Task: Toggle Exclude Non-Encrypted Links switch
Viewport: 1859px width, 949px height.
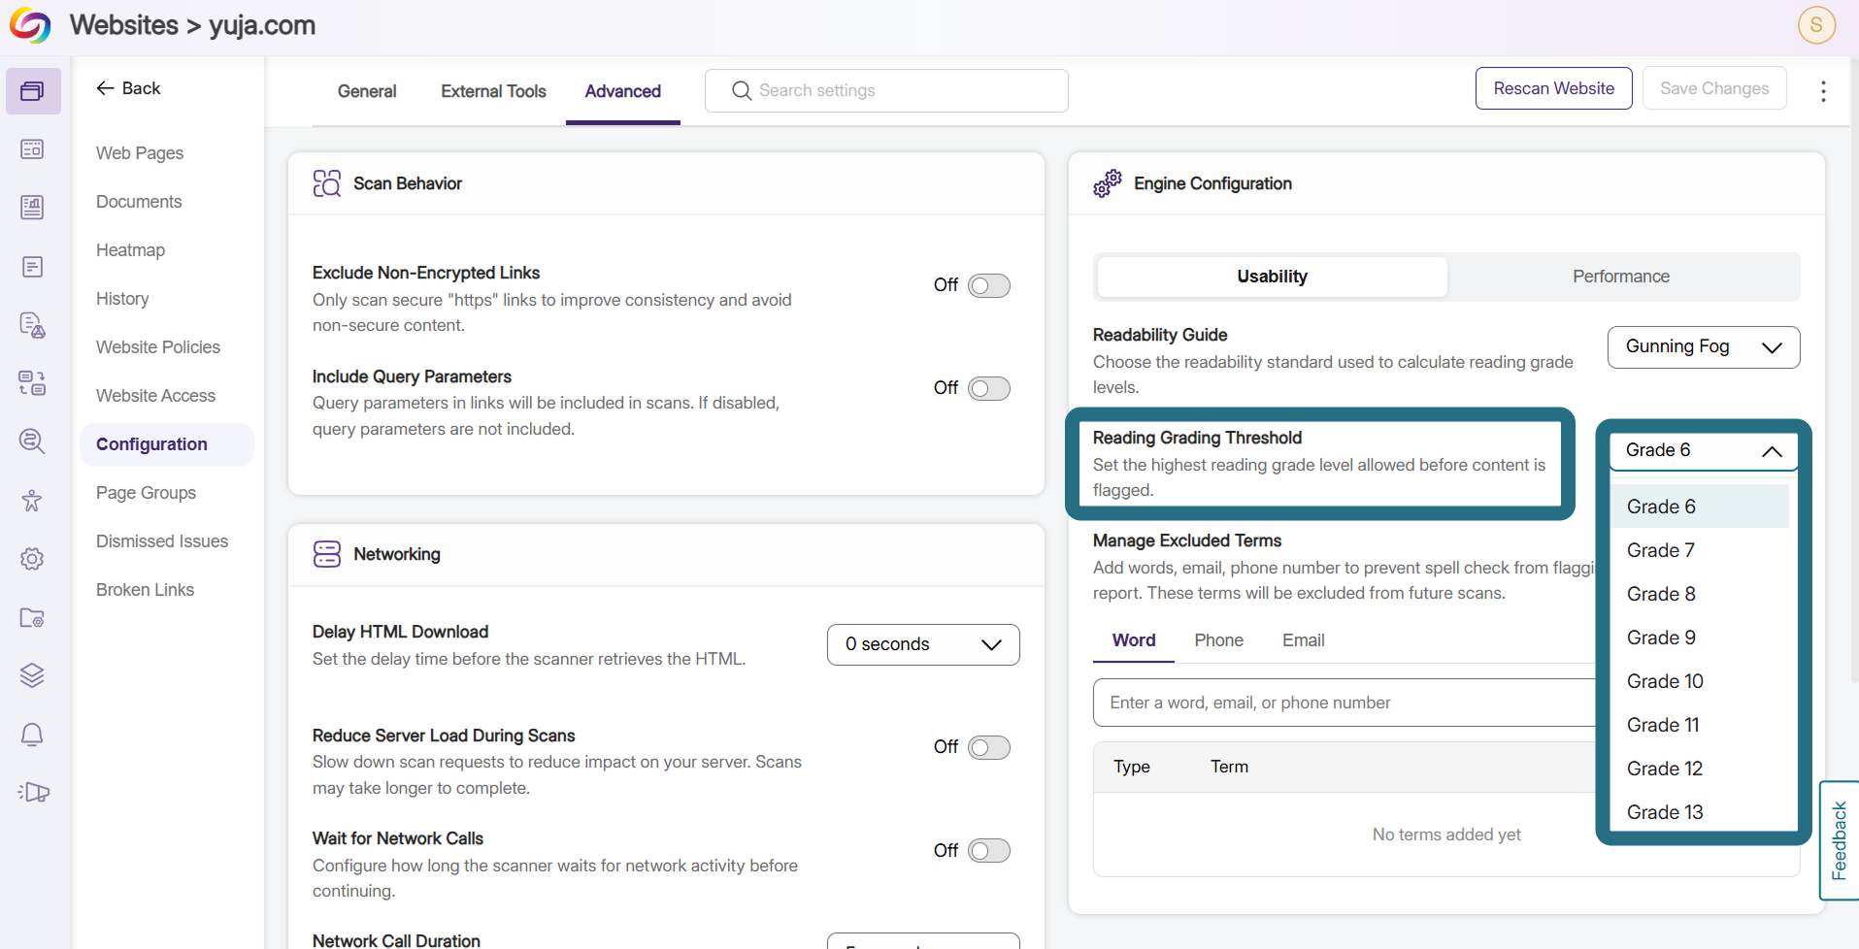Action: 989,285
